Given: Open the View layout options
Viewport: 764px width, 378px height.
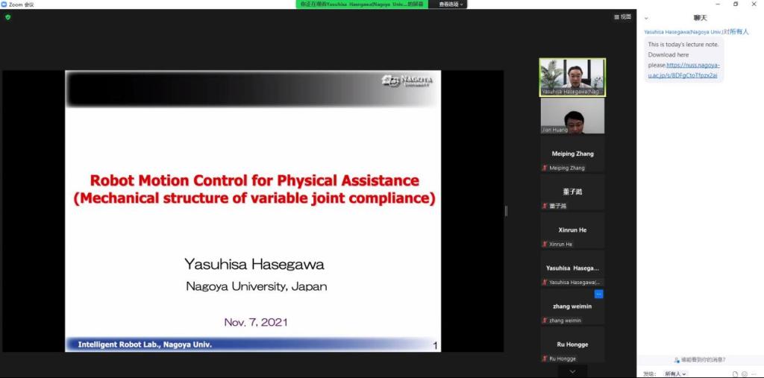Looking at the screenshot, I should pyautogui.click(x=622, y=16).
